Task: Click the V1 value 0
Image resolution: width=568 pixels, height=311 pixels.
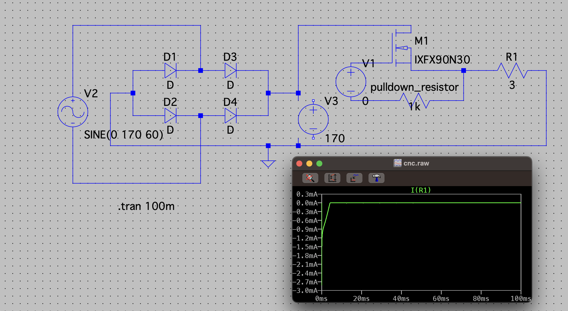Action: pos(365,101)
